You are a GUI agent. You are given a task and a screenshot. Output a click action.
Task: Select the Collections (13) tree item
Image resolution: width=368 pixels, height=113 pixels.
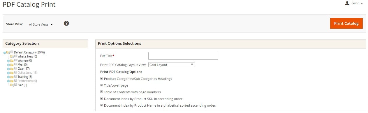point(28,73)
